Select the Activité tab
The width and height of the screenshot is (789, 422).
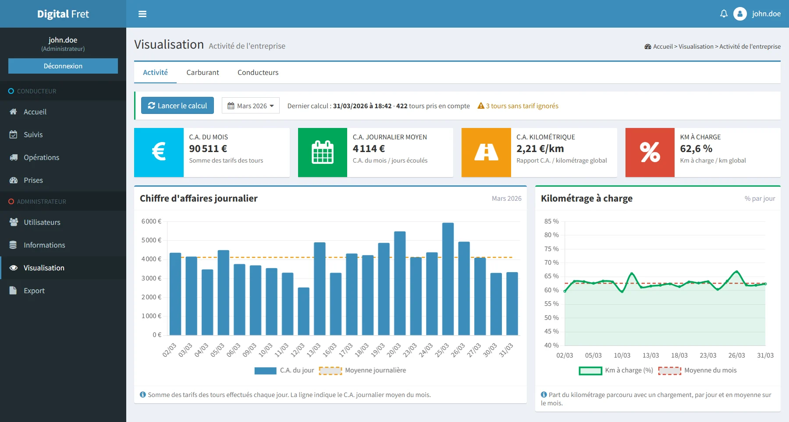click(x=155, y=72)
